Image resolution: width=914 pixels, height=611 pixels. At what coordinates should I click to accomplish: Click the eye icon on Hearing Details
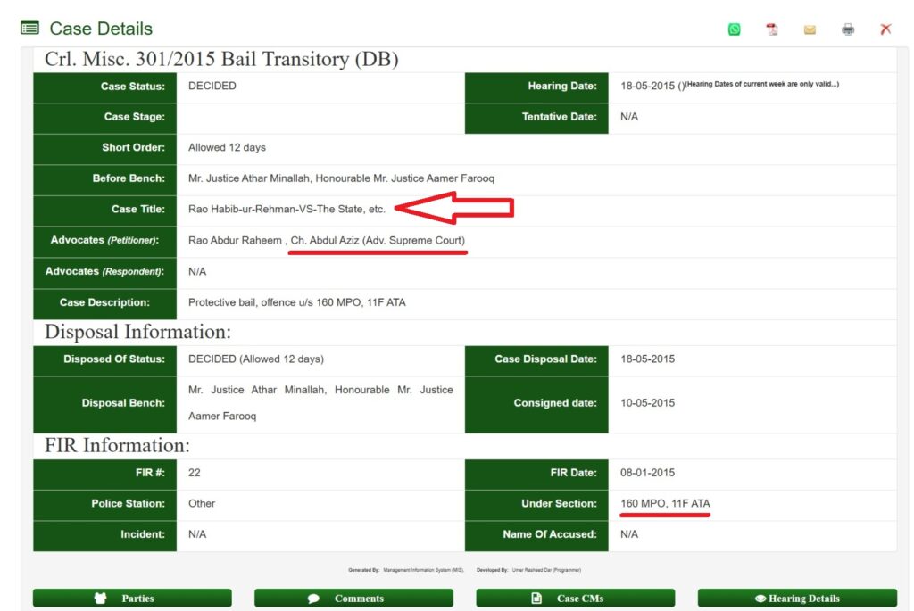pos(760,599)
